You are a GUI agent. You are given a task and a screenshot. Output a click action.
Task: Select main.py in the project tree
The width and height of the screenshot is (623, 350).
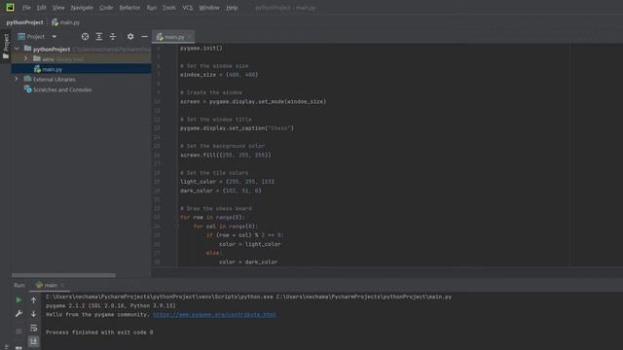tap(81, 69)
